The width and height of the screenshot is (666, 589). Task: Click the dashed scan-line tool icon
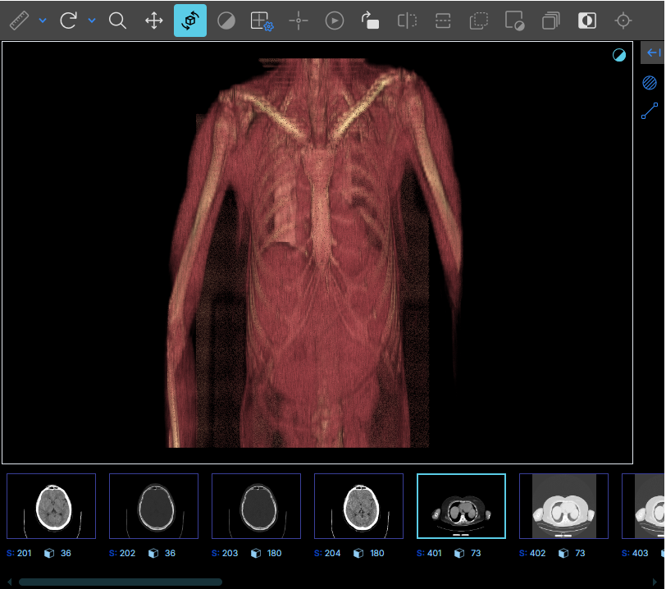(x=443, y=21)
